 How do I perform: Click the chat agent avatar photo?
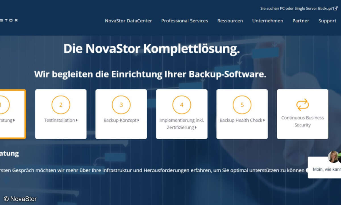coord(333,157)
